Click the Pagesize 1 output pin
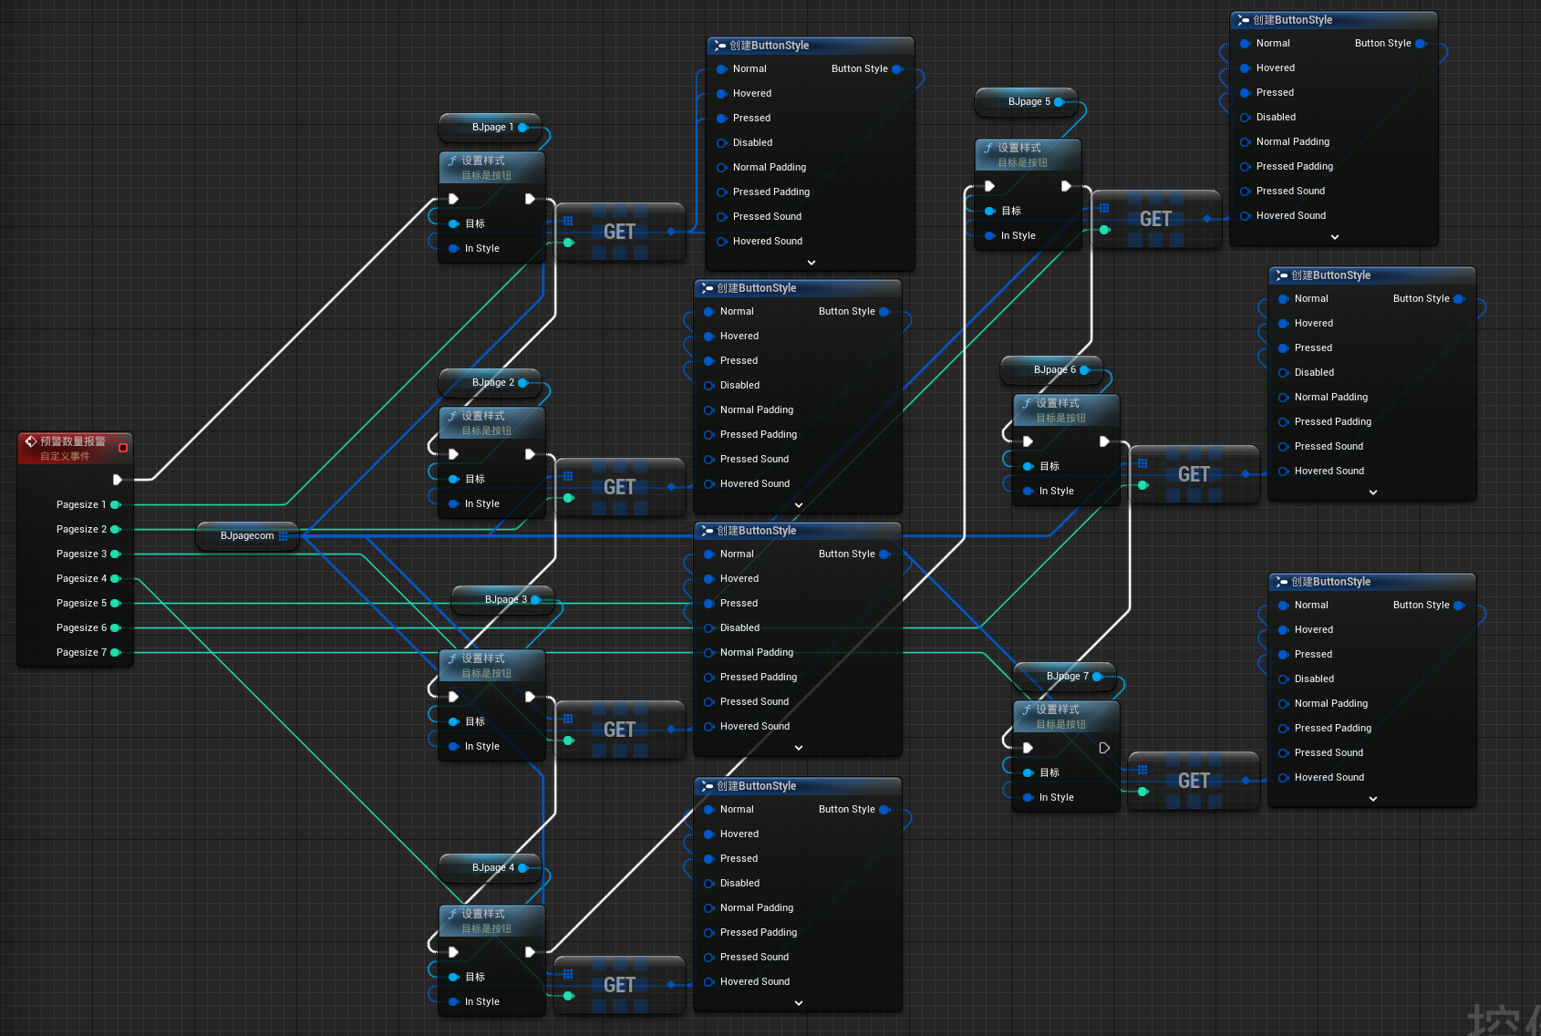 [116, 504]
